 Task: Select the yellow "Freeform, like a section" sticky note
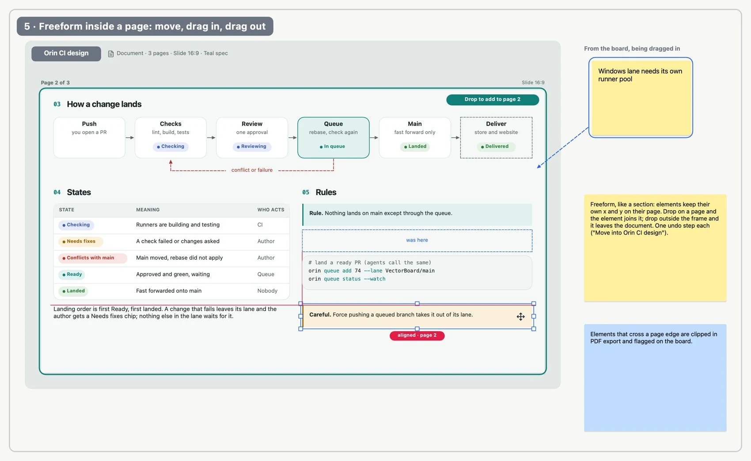pyautogui.click(x=655, y=248)
